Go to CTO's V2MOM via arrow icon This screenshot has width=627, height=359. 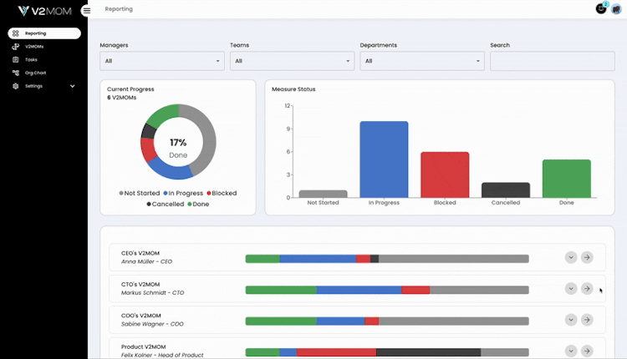[587, 289]
